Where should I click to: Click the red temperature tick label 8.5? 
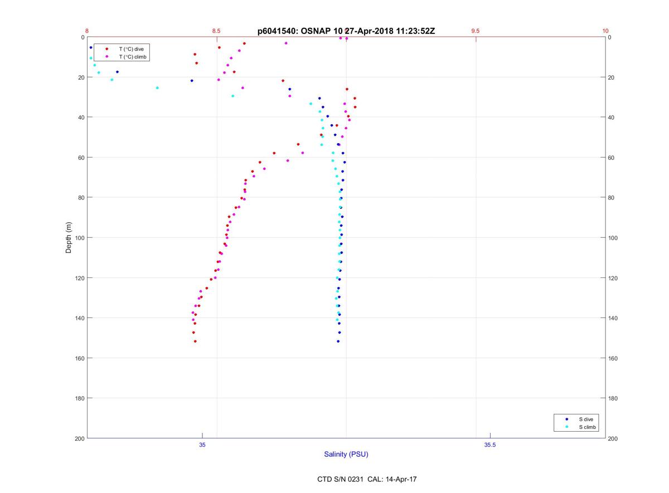point(216,31)
